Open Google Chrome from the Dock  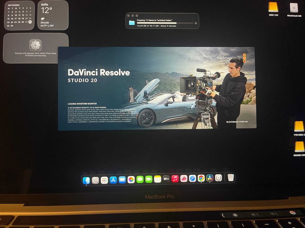pyautogui.click(x=201, y=178)
